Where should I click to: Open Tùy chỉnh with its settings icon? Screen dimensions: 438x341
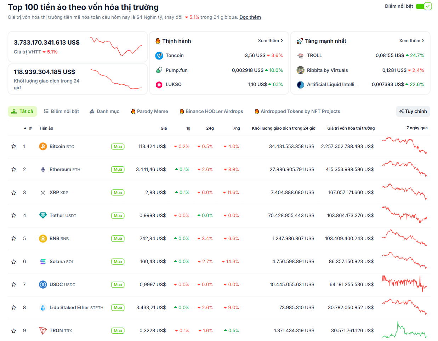(x=413, y=111)
